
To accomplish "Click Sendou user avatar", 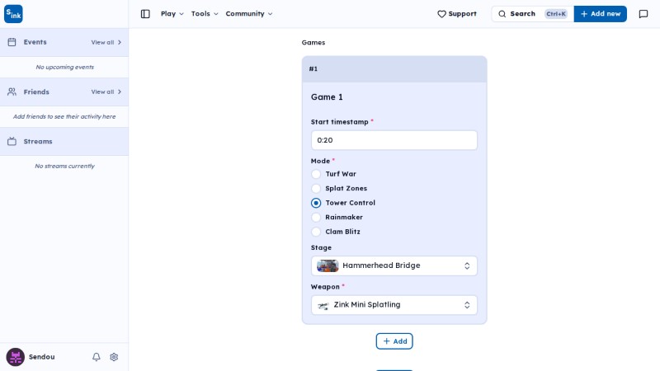I will click(x=15, y=357).
